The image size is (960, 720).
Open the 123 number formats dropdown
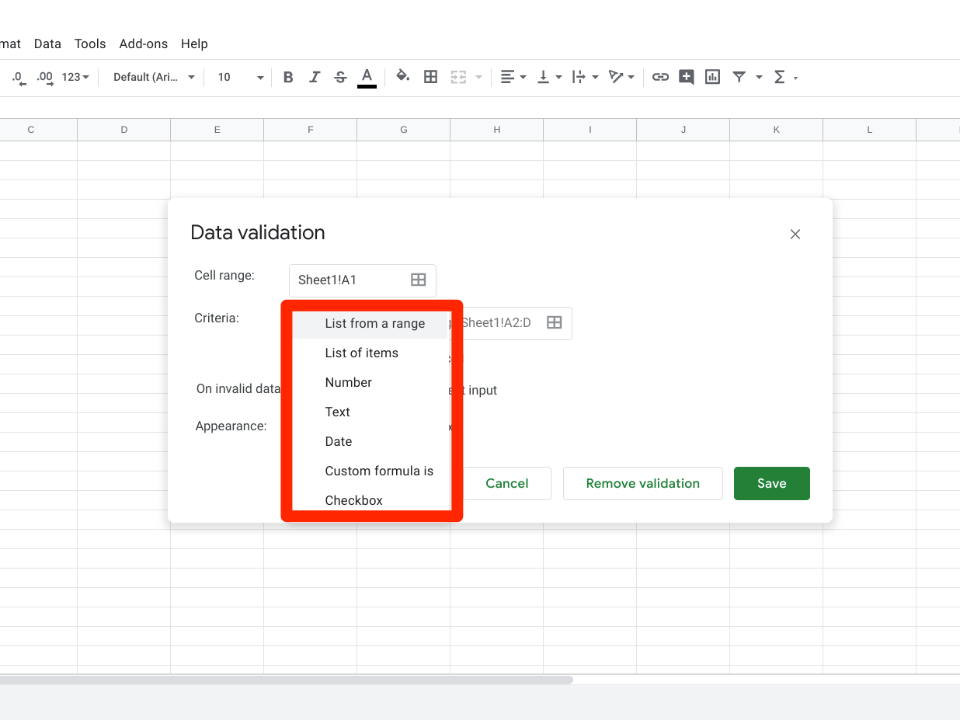[x=75, y=77]
